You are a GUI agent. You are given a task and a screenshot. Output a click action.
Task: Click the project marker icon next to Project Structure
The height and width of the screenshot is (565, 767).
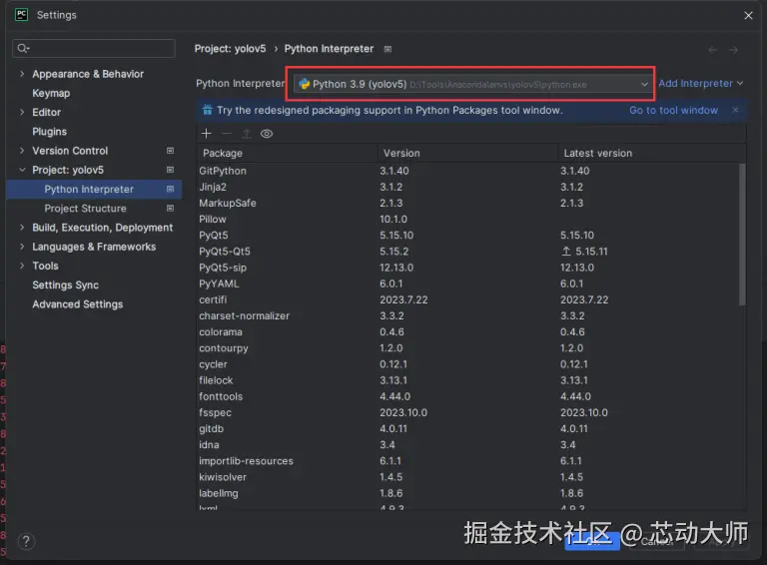tap(170, 209)
